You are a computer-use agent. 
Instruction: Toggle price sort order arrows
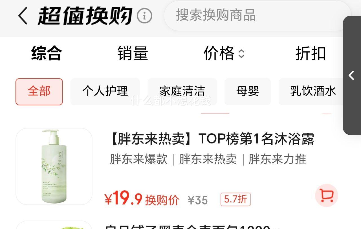pos(241,54)
